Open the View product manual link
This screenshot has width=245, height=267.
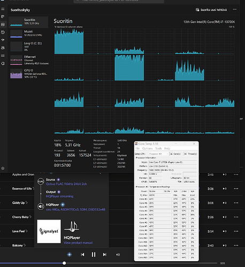[78, 242]
